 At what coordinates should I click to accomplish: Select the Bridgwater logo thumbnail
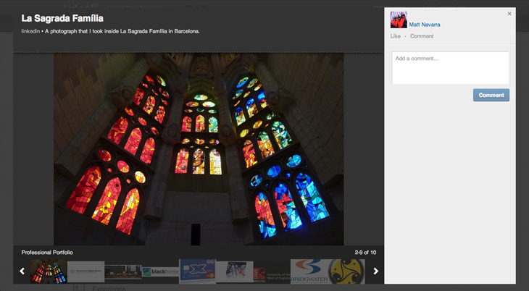pyautogui.click(x=309, y=271)
